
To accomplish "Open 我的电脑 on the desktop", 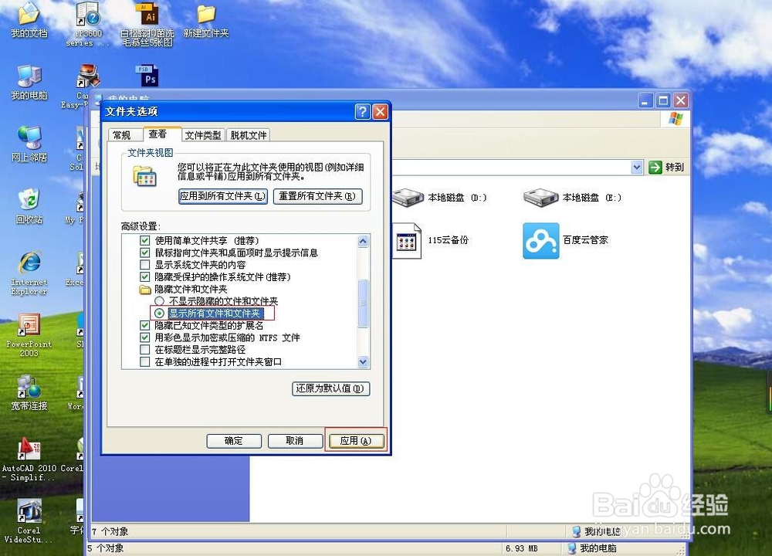I will 29,81.
